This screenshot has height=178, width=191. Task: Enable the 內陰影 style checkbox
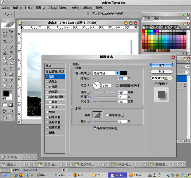(x=47, y=82)
